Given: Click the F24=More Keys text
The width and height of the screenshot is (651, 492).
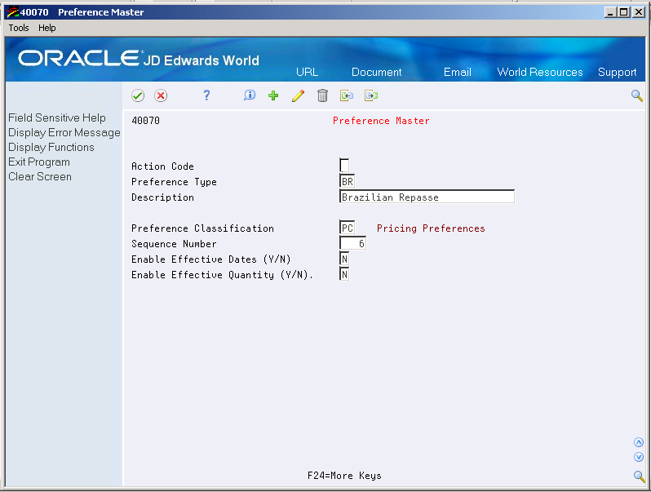Looking at the screenshot, I should (344, 476).
